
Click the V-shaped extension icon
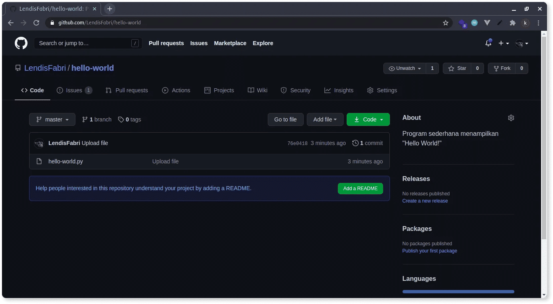487,23
